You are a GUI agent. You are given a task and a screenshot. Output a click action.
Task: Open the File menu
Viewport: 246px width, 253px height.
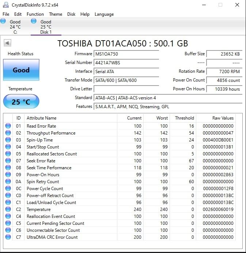(x=6, y=14)
